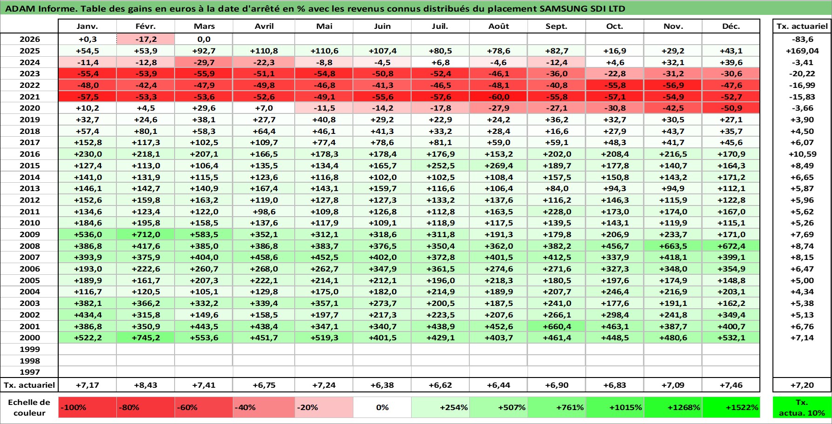
Task: Click the -56,9 cell in November 2022
Action: [673, 85]
